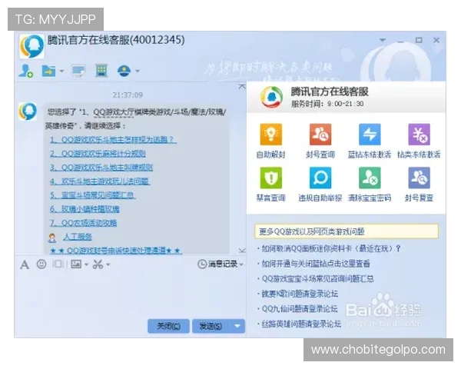The width and height of the screenshot is (461, 369).
Task: Expand the police cap icon dropdown arrow
Action: [x=138, y=71]
